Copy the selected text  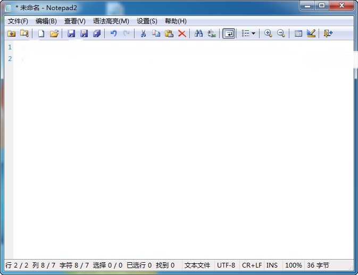click(156, 34)
